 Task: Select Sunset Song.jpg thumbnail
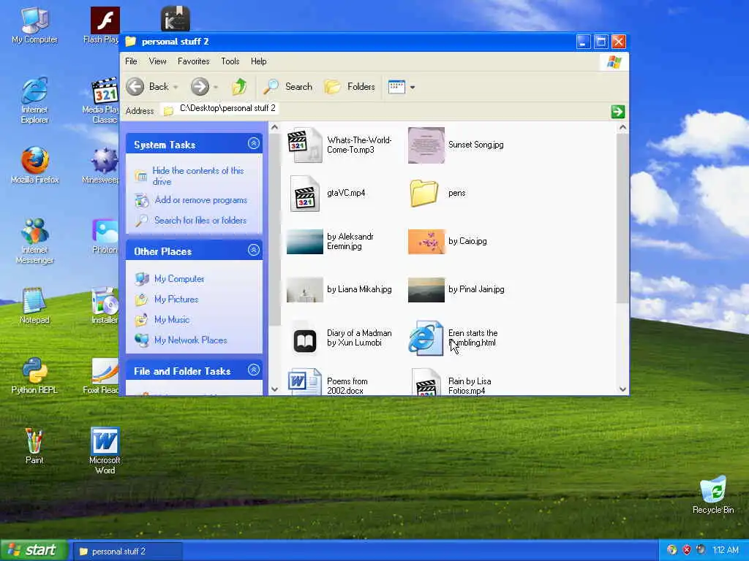pos(426,145)
